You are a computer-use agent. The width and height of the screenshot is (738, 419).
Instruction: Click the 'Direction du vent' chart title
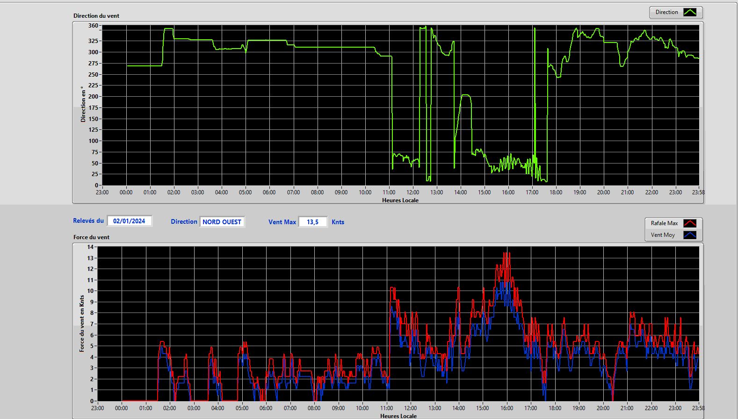point(96,16)
